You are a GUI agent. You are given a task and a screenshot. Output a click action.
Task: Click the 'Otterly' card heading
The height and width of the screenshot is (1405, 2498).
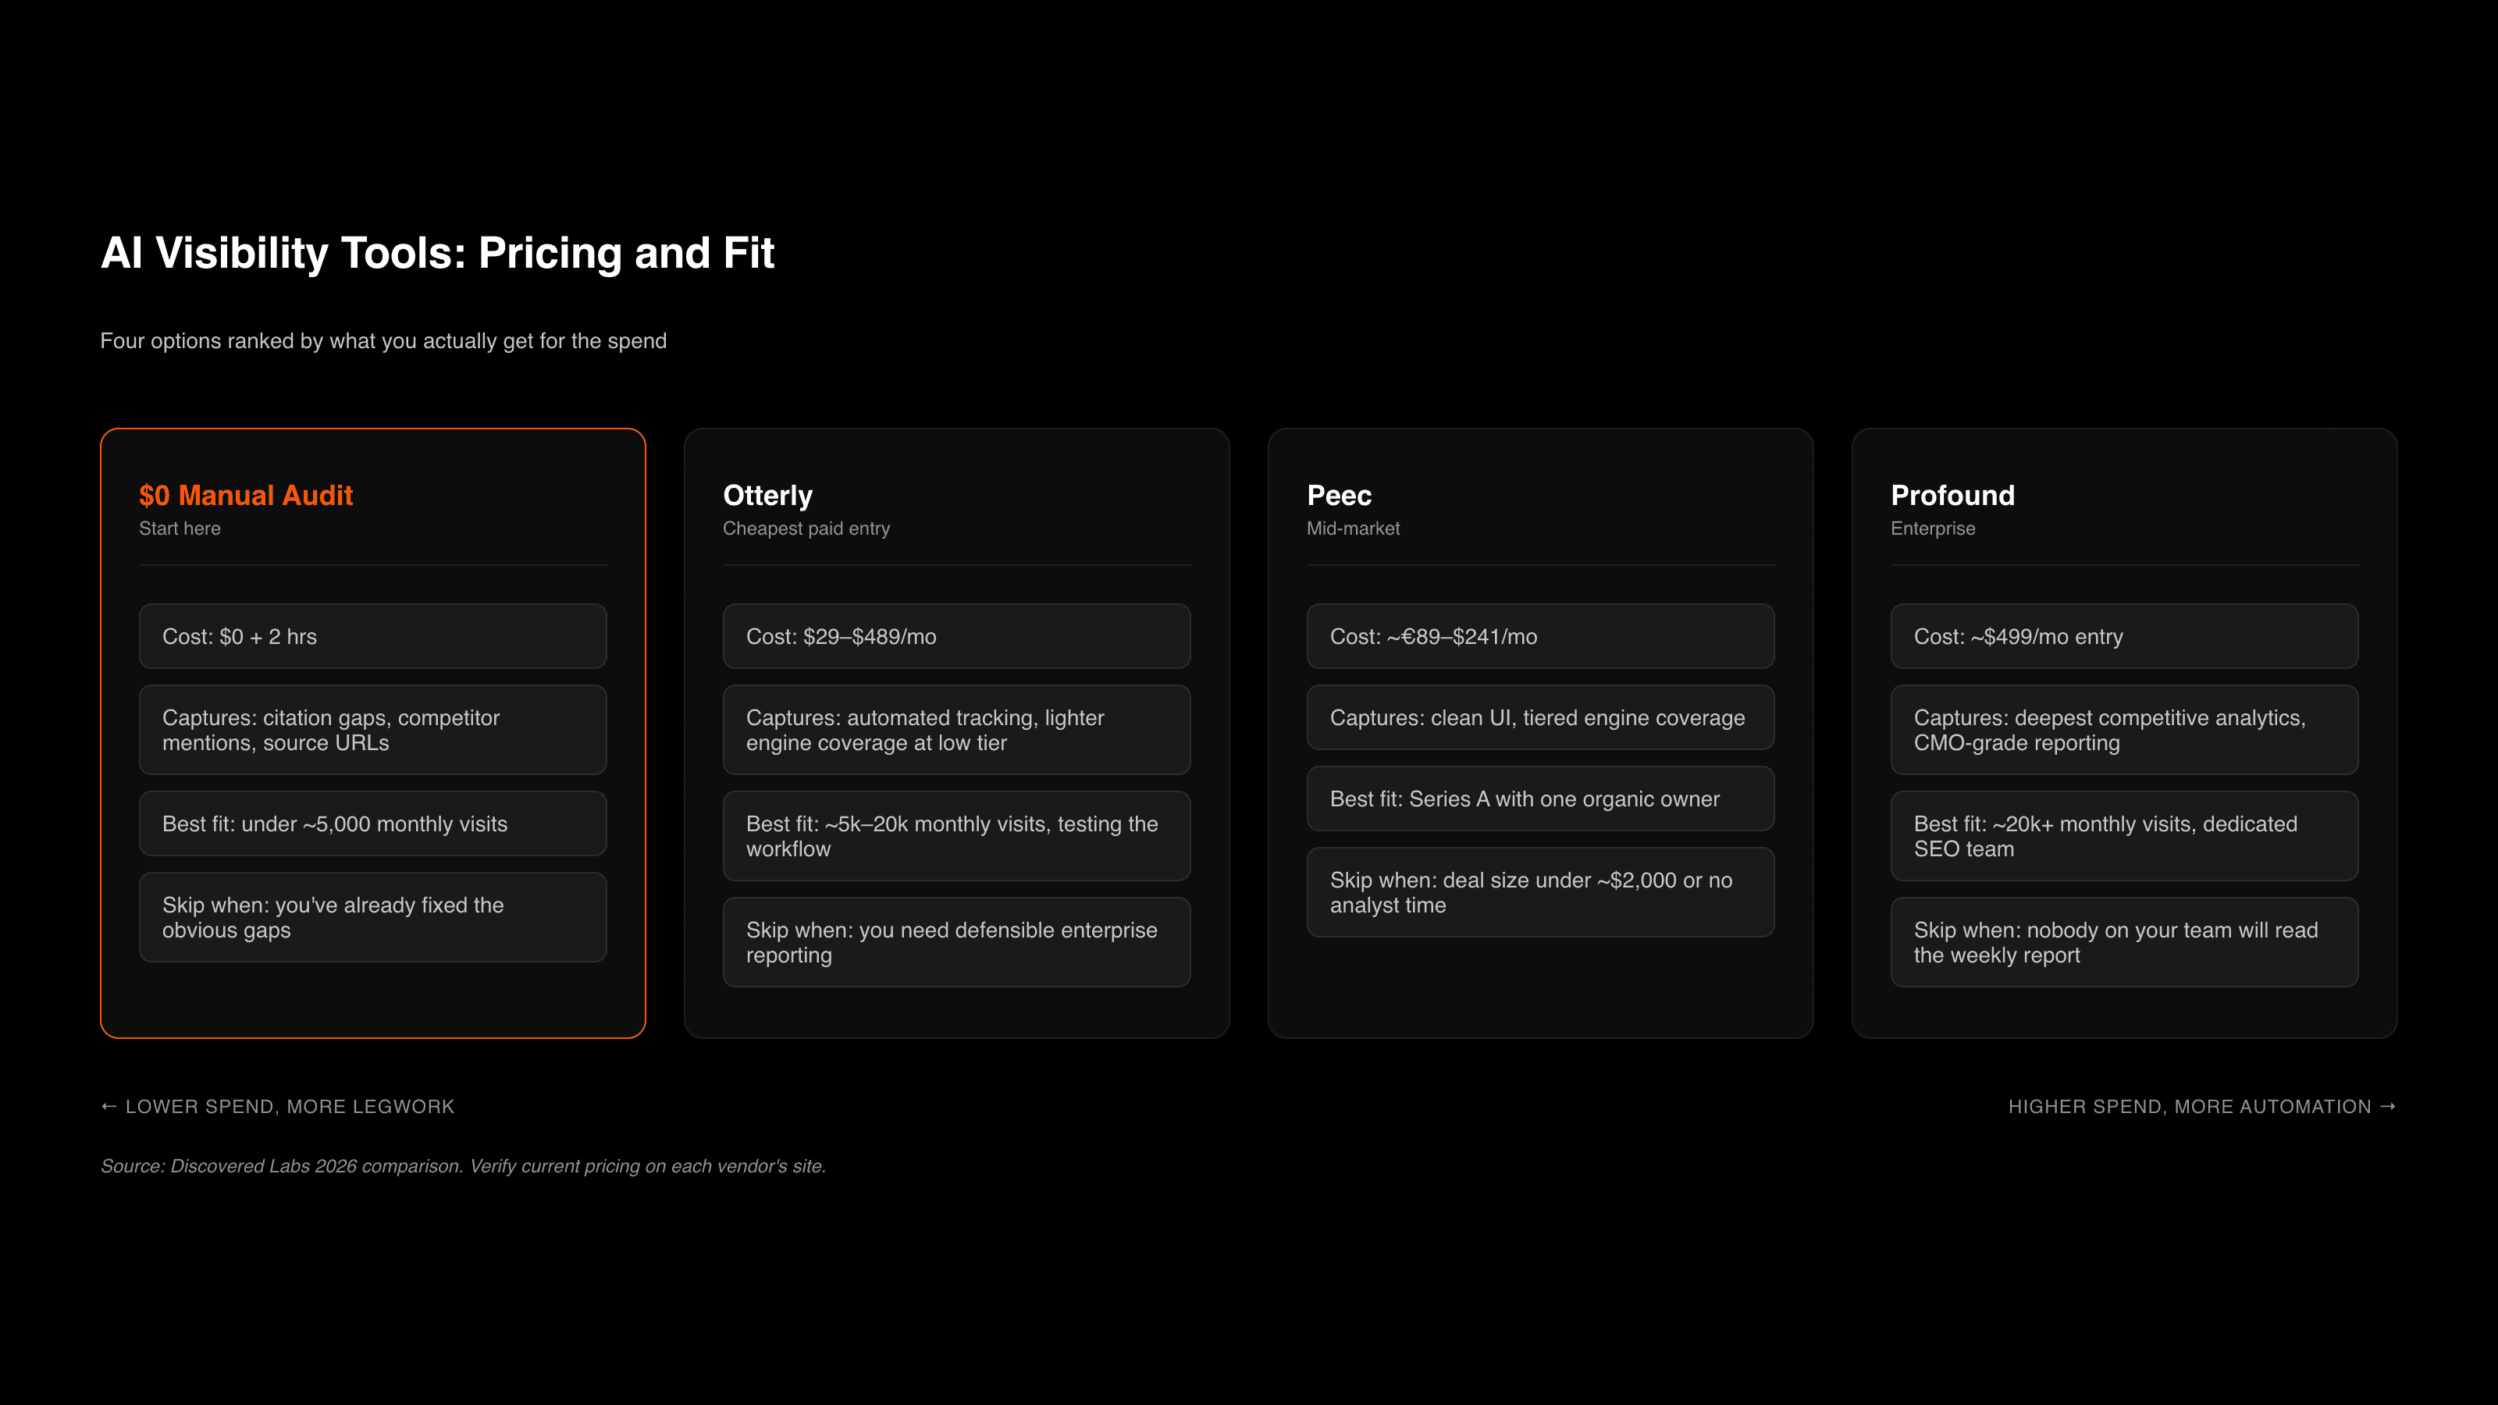(x=768, y=496)
